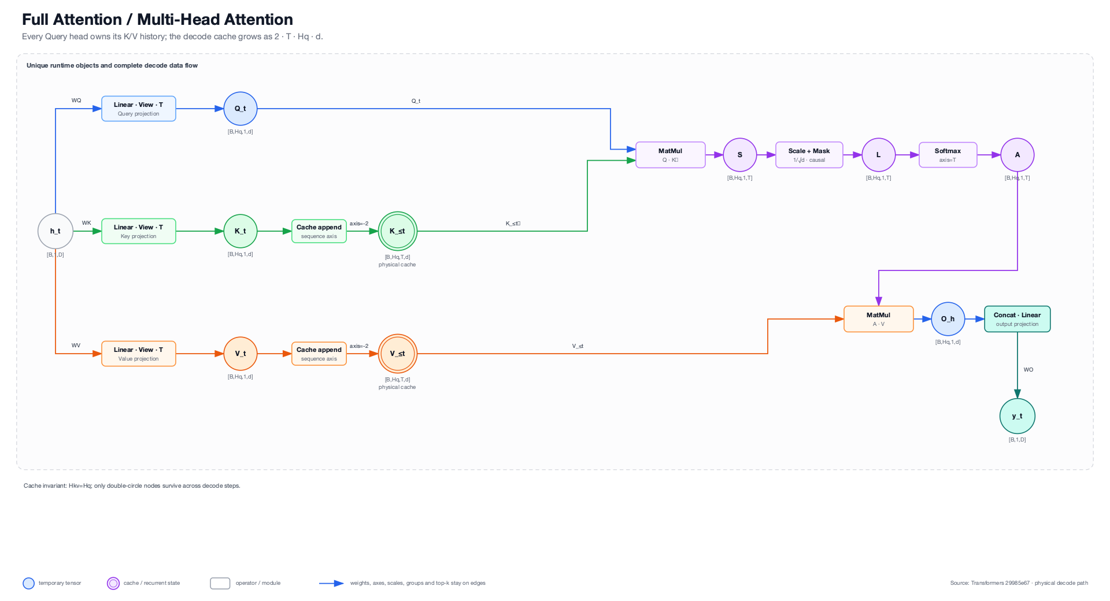Select the Value projection operator box
This screenshot has width=1110, height=601.
tap(139, 354)
